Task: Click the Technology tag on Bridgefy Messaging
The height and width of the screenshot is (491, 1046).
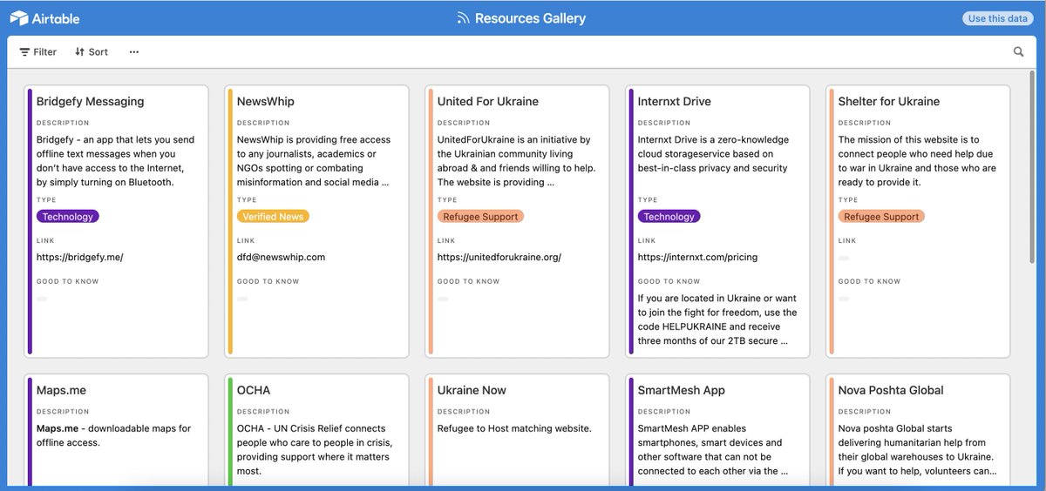Action: coord(68,217)
